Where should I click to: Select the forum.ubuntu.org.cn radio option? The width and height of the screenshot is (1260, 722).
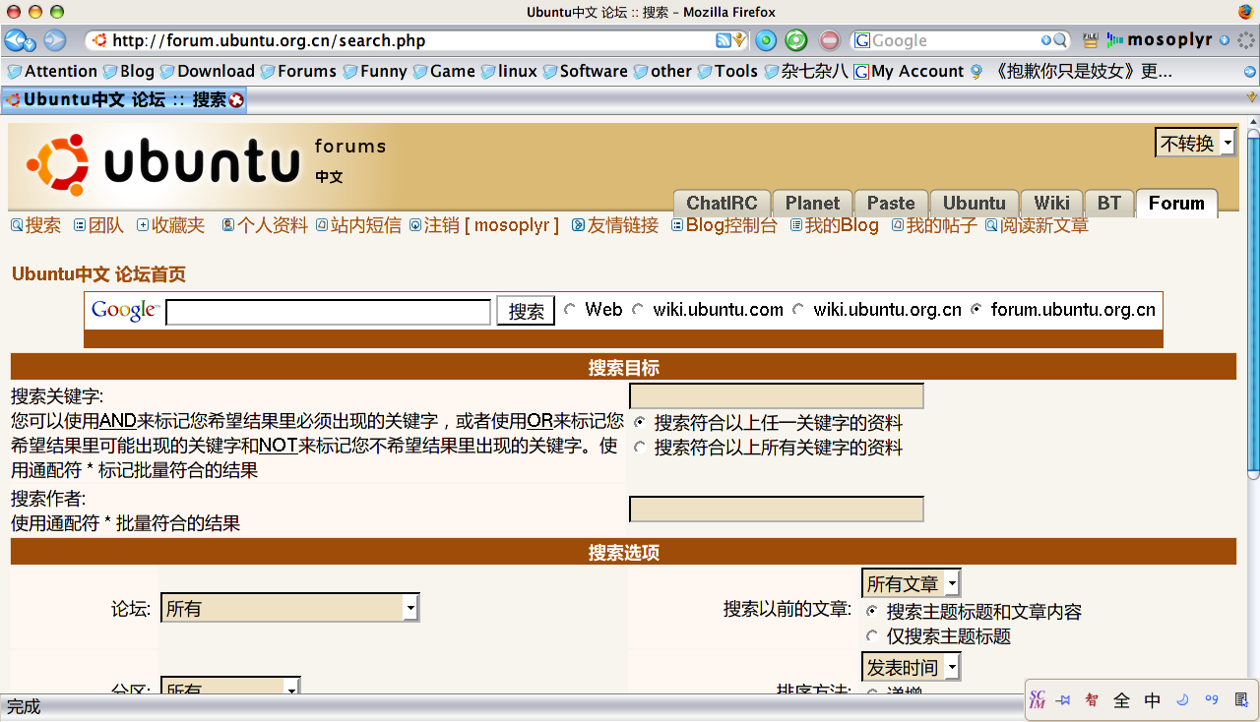(x=976, y=310)
